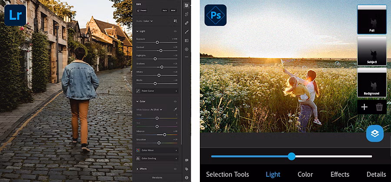The width and height of the screenshot is (391, 182).
Task: Expand the Color Grading arrow
Action: pos(176,158)
